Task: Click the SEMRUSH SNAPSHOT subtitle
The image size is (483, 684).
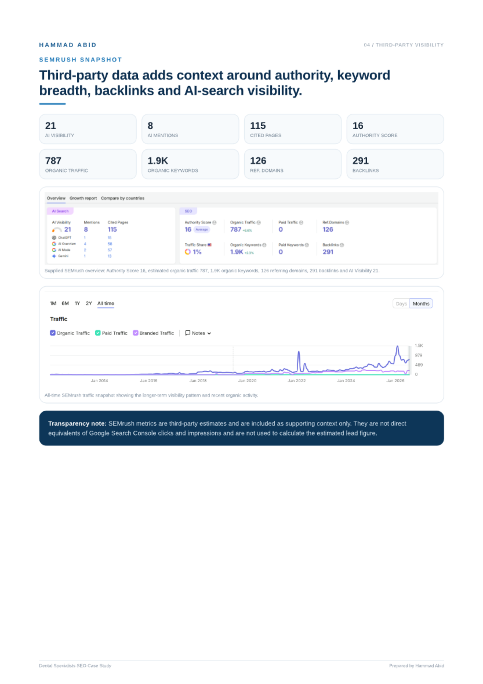Action: coord(81,60)
